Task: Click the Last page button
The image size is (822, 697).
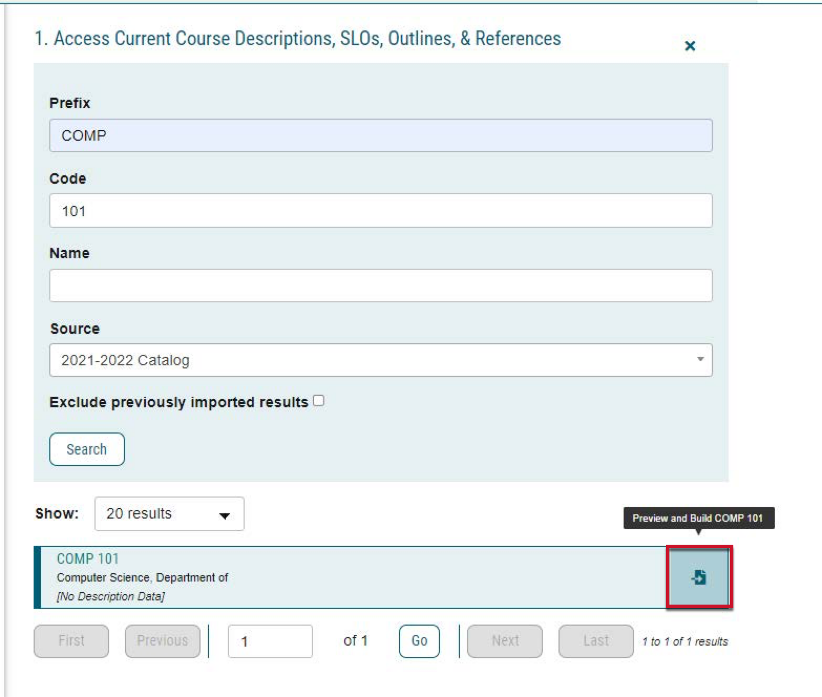Action: coord(596,641)
